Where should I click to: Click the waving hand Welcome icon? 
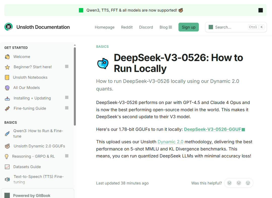(x=7, y=57)
